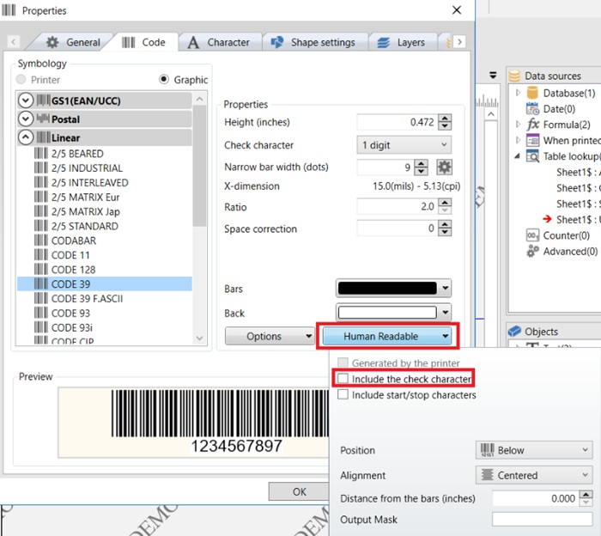Viewport: 601px width, 536px height.
Task: Click the Counter(0) icon
Action: tap(533, 235)
